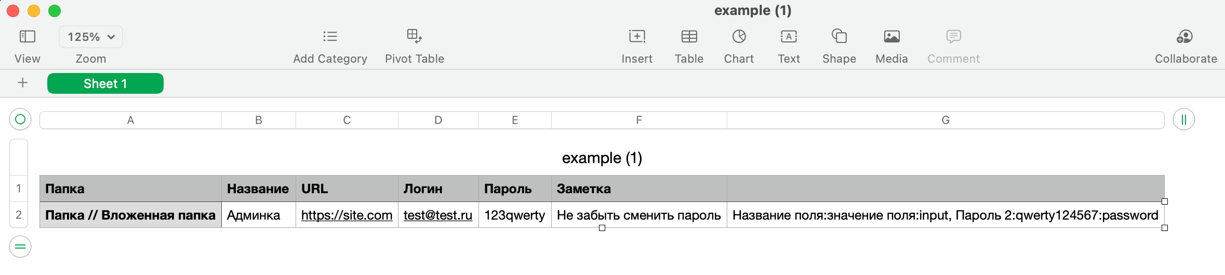The image size is (1225, 275).
Task: Insert a Chart using toolbar icon
Action: click(x=739, y=37)
